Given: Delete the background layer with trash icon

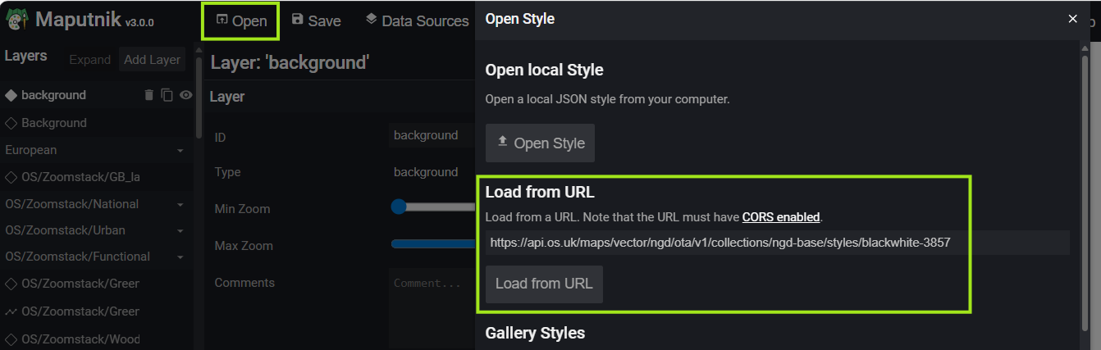Looking at the screenshot, I should pos(148,95).
